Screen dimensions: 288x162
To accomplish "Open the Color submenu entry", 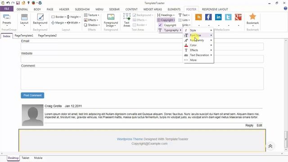I will click(x=198, y=45).
